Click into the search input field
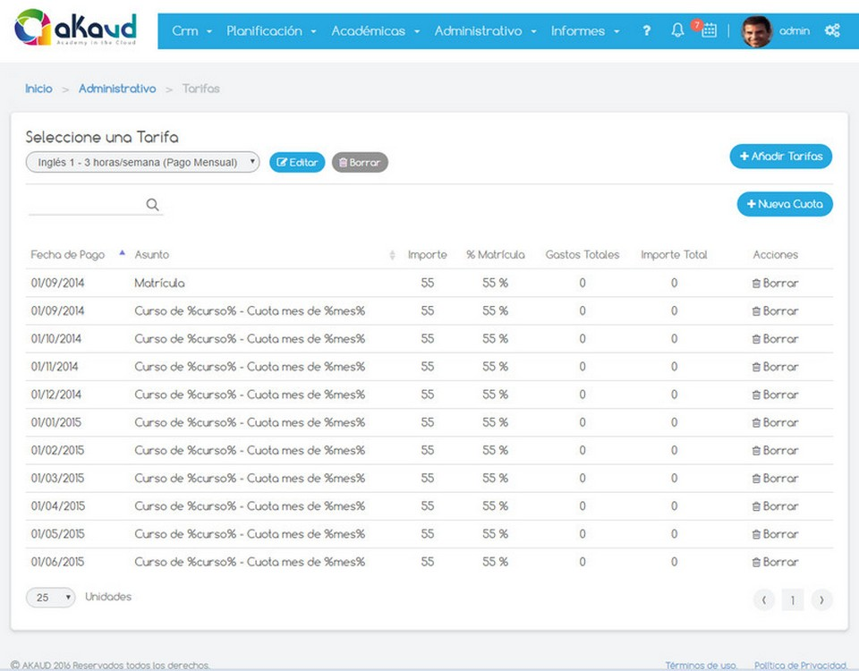 coord(85,205)
